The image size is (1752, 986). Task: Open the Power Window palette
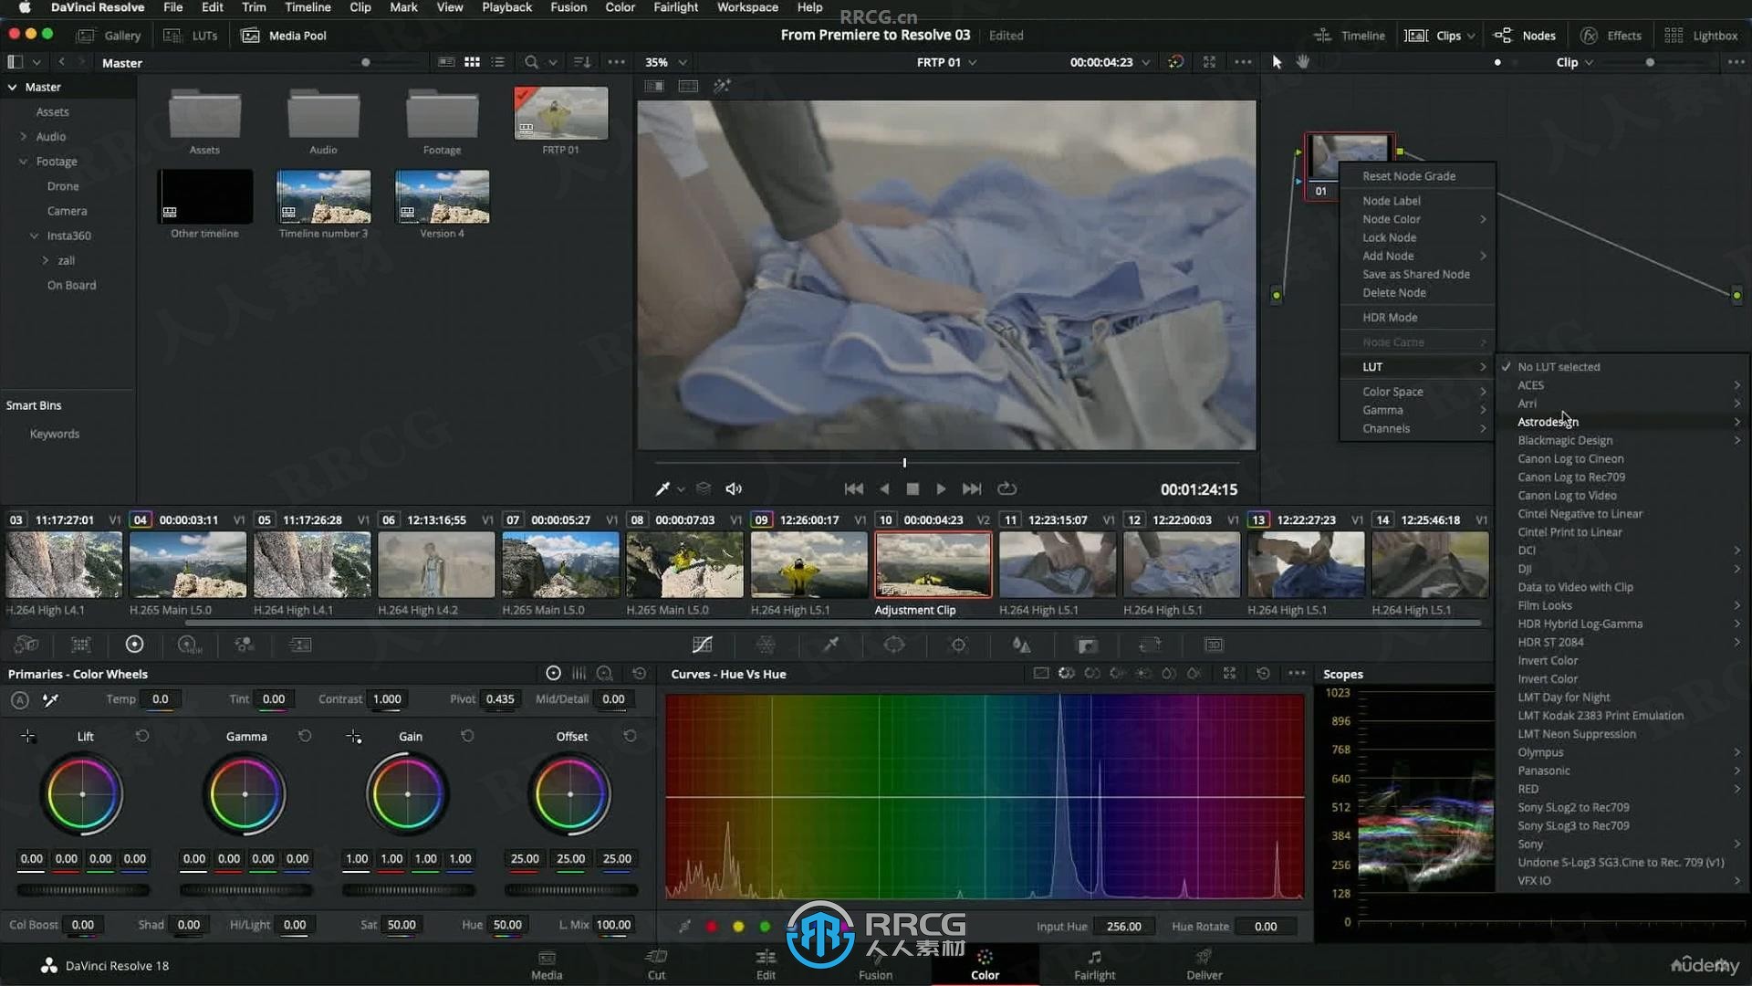click(894, 645)
